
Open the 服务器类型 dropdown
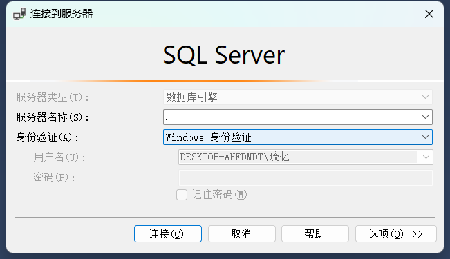(x=298, y=97)
